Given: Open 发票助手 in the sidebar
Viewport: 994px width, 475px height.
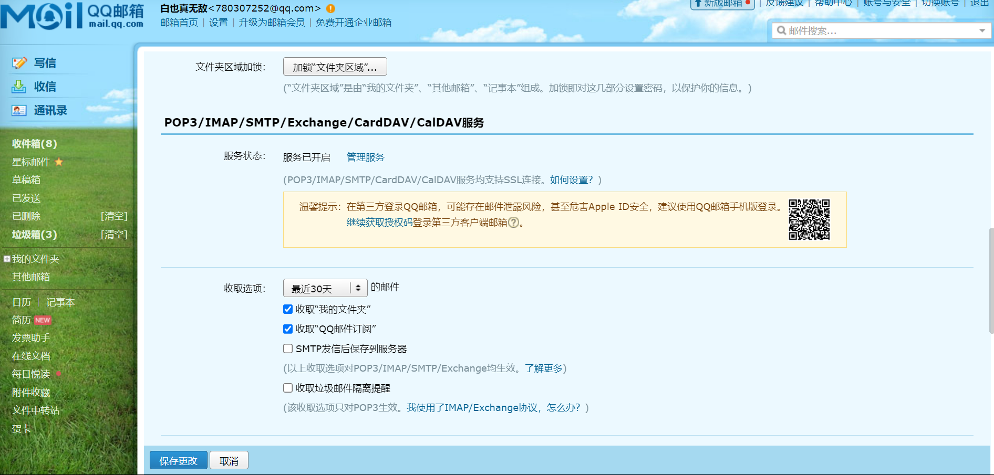Looking at the screenshot, I should click(31, 338).
